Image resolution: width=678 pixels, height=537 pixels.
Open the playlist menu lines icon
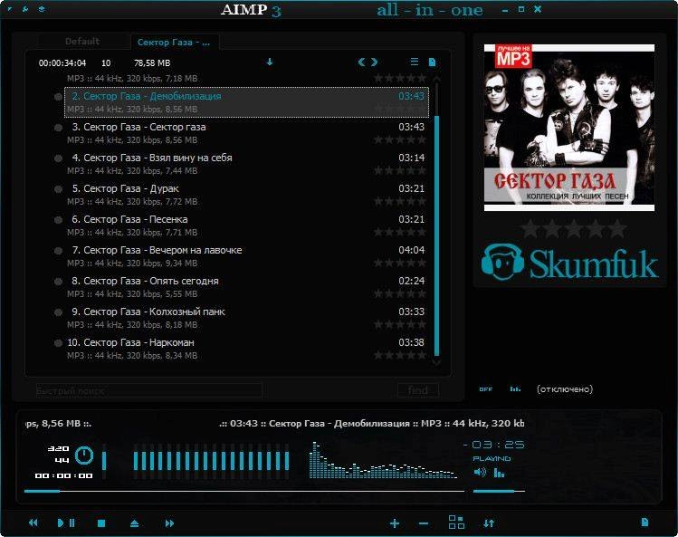(415, 62)
